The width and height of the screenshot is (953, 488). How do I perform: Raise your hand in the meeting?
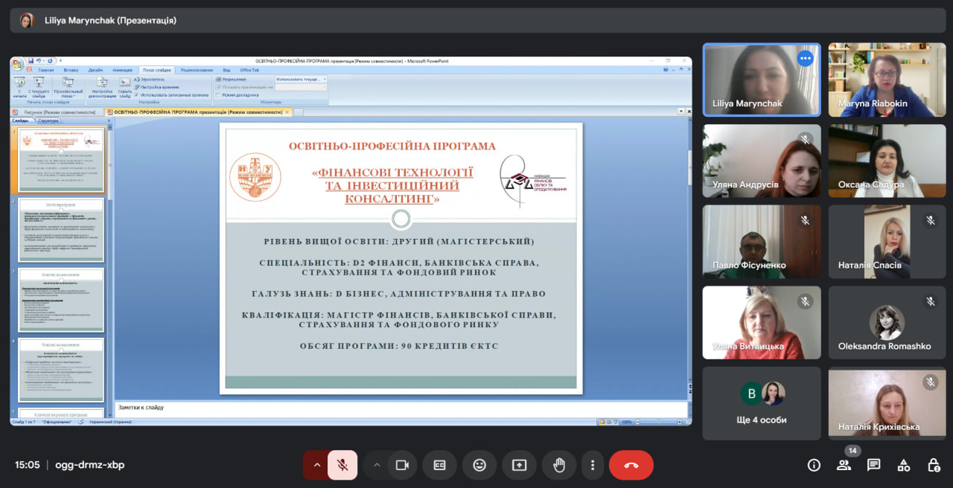(559, 465)
